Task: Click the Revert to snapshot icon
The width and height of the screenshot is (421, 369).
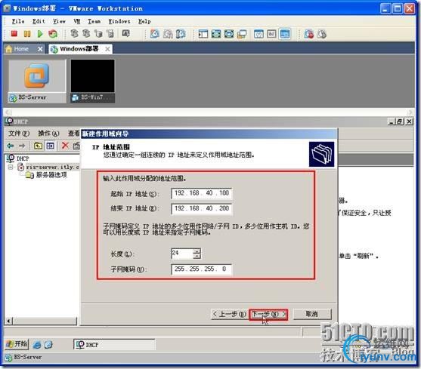Action: tap(168, 34)
